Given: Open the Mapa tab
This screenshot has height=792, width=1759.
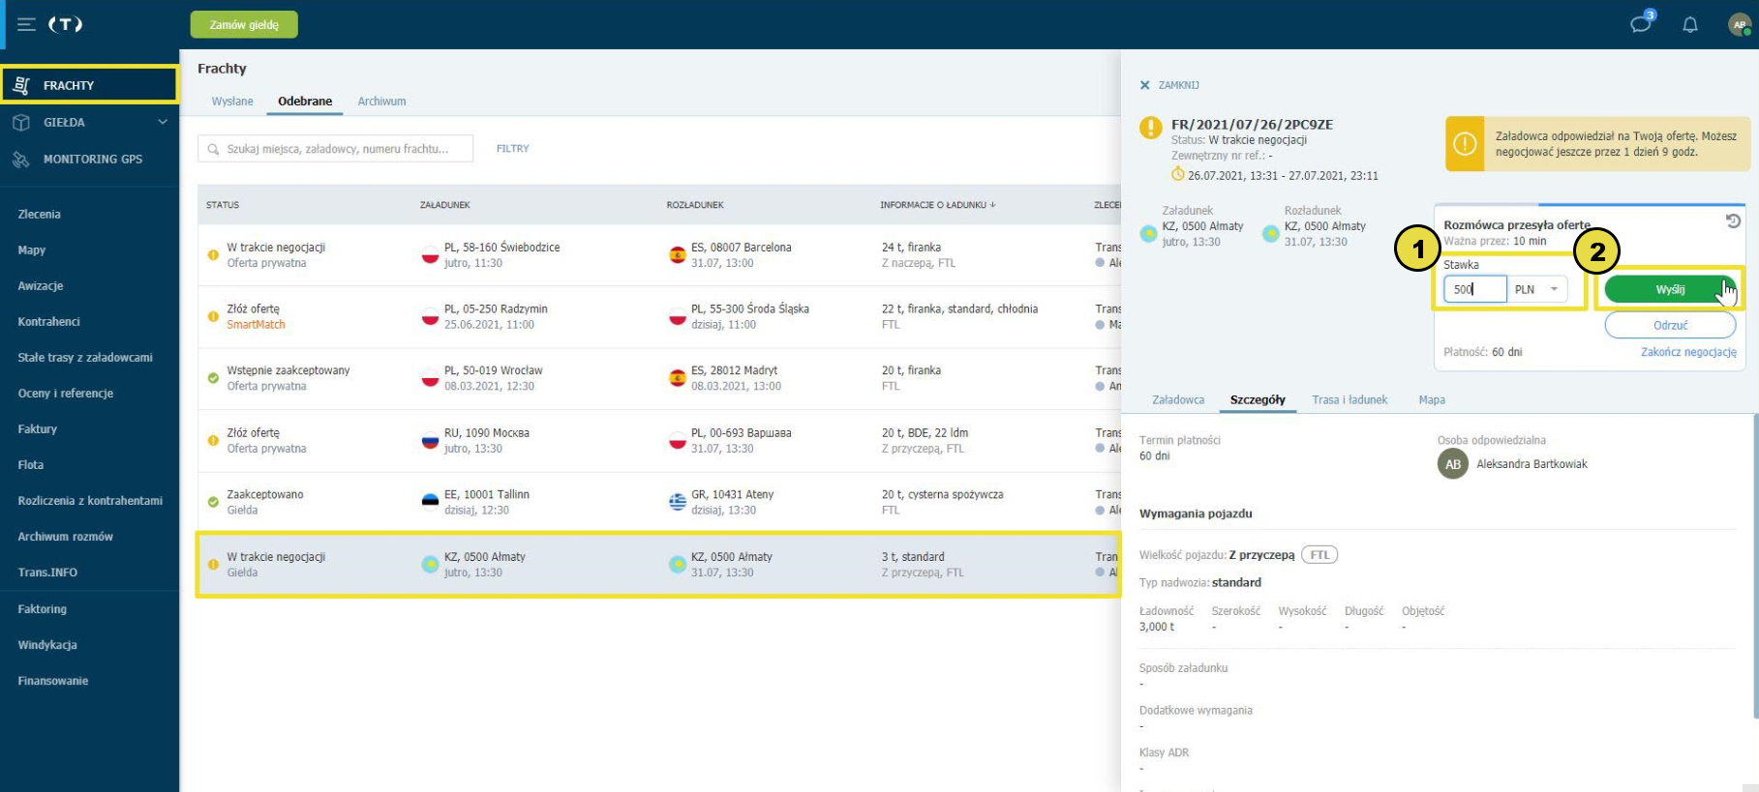Looking at the screenshot, I should click(x=1432, y=399).
